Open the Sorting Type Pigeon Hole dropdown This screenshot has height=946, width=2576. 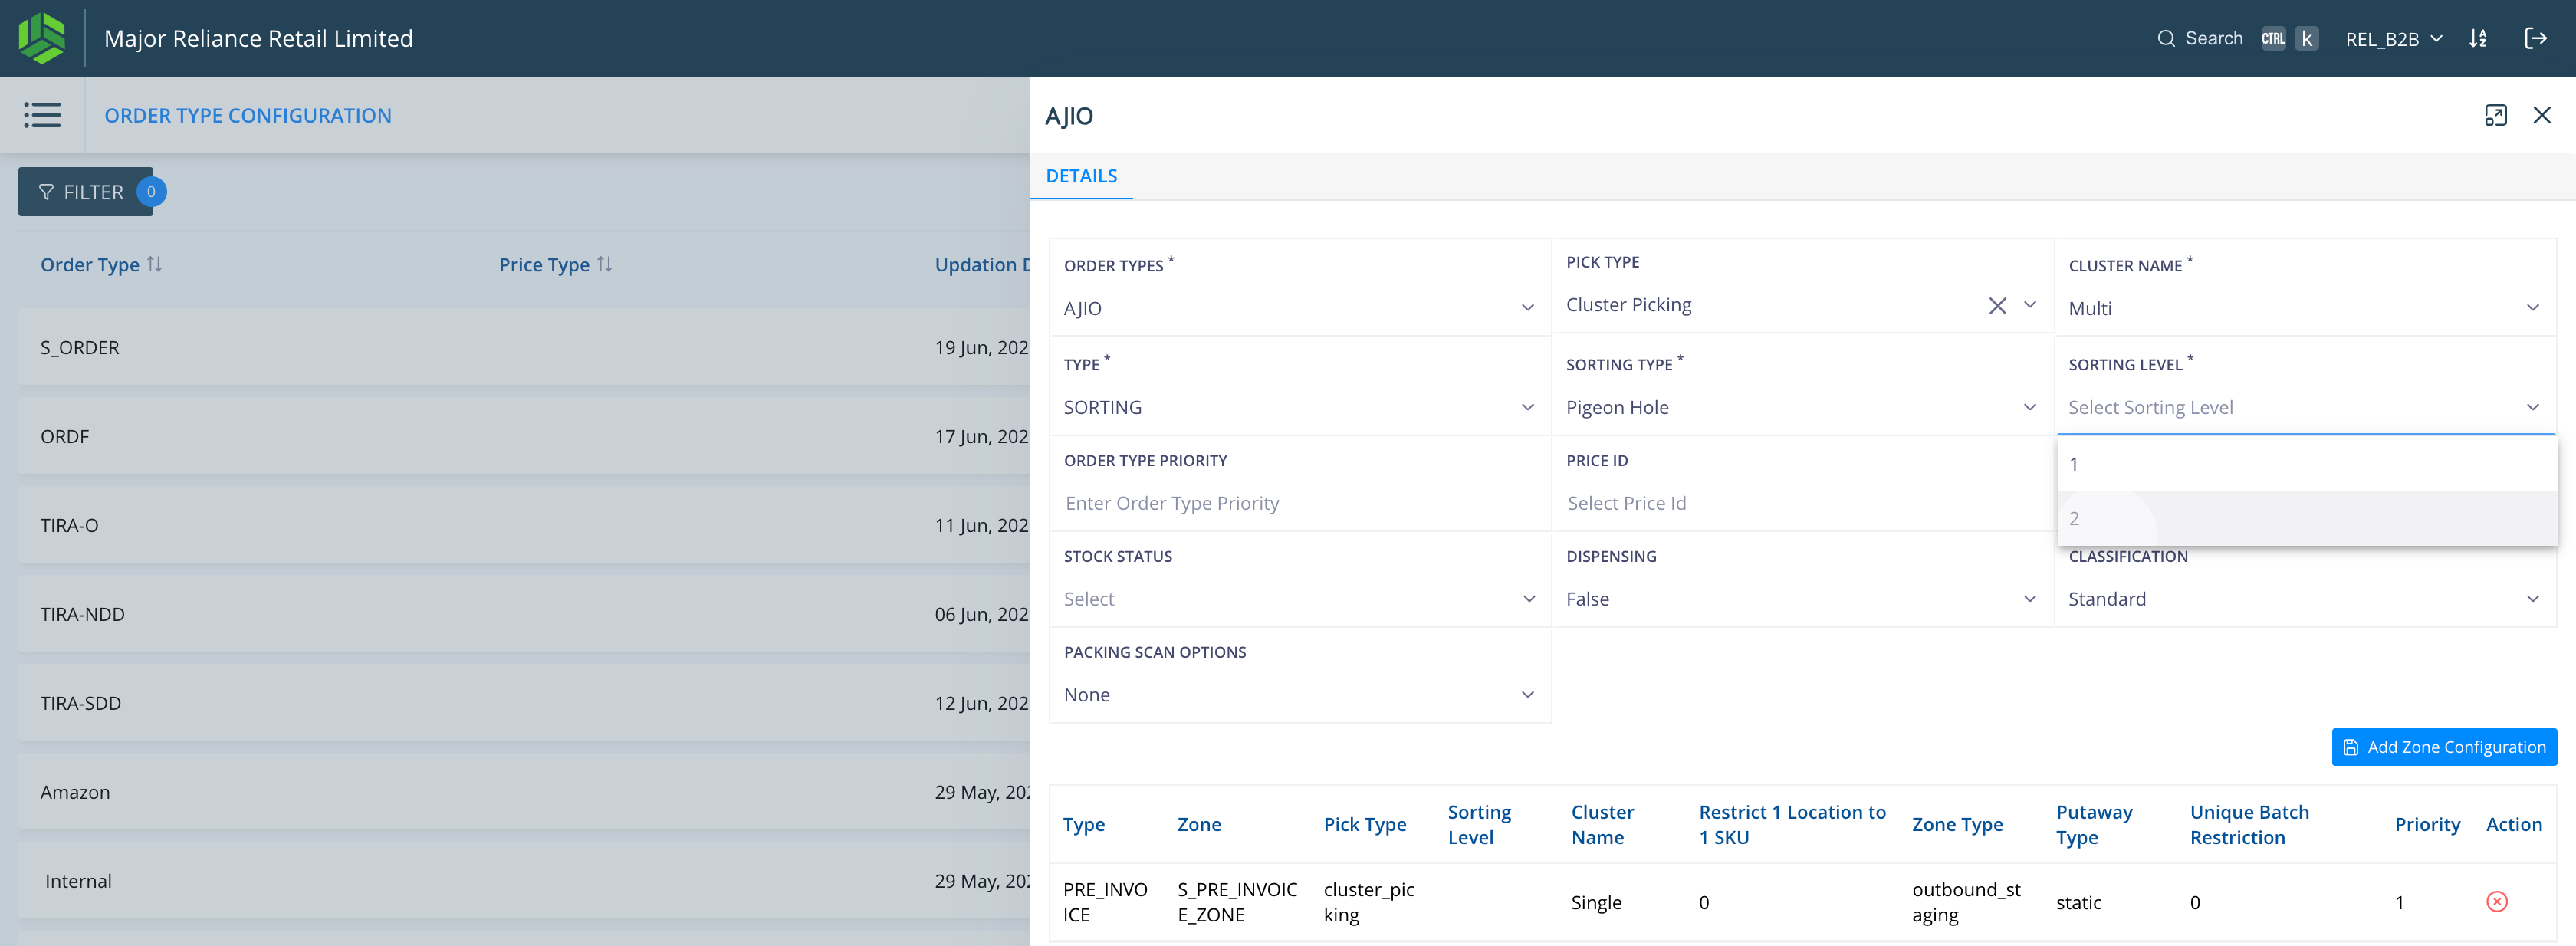(x=1801, y=407)
